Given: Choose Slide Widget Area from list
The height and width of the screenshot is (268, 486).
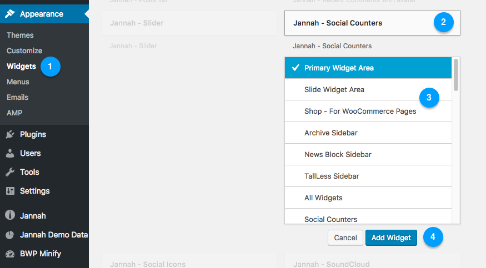Looking at the screenshot, I should pyautogui.click(x=368, y=89).
